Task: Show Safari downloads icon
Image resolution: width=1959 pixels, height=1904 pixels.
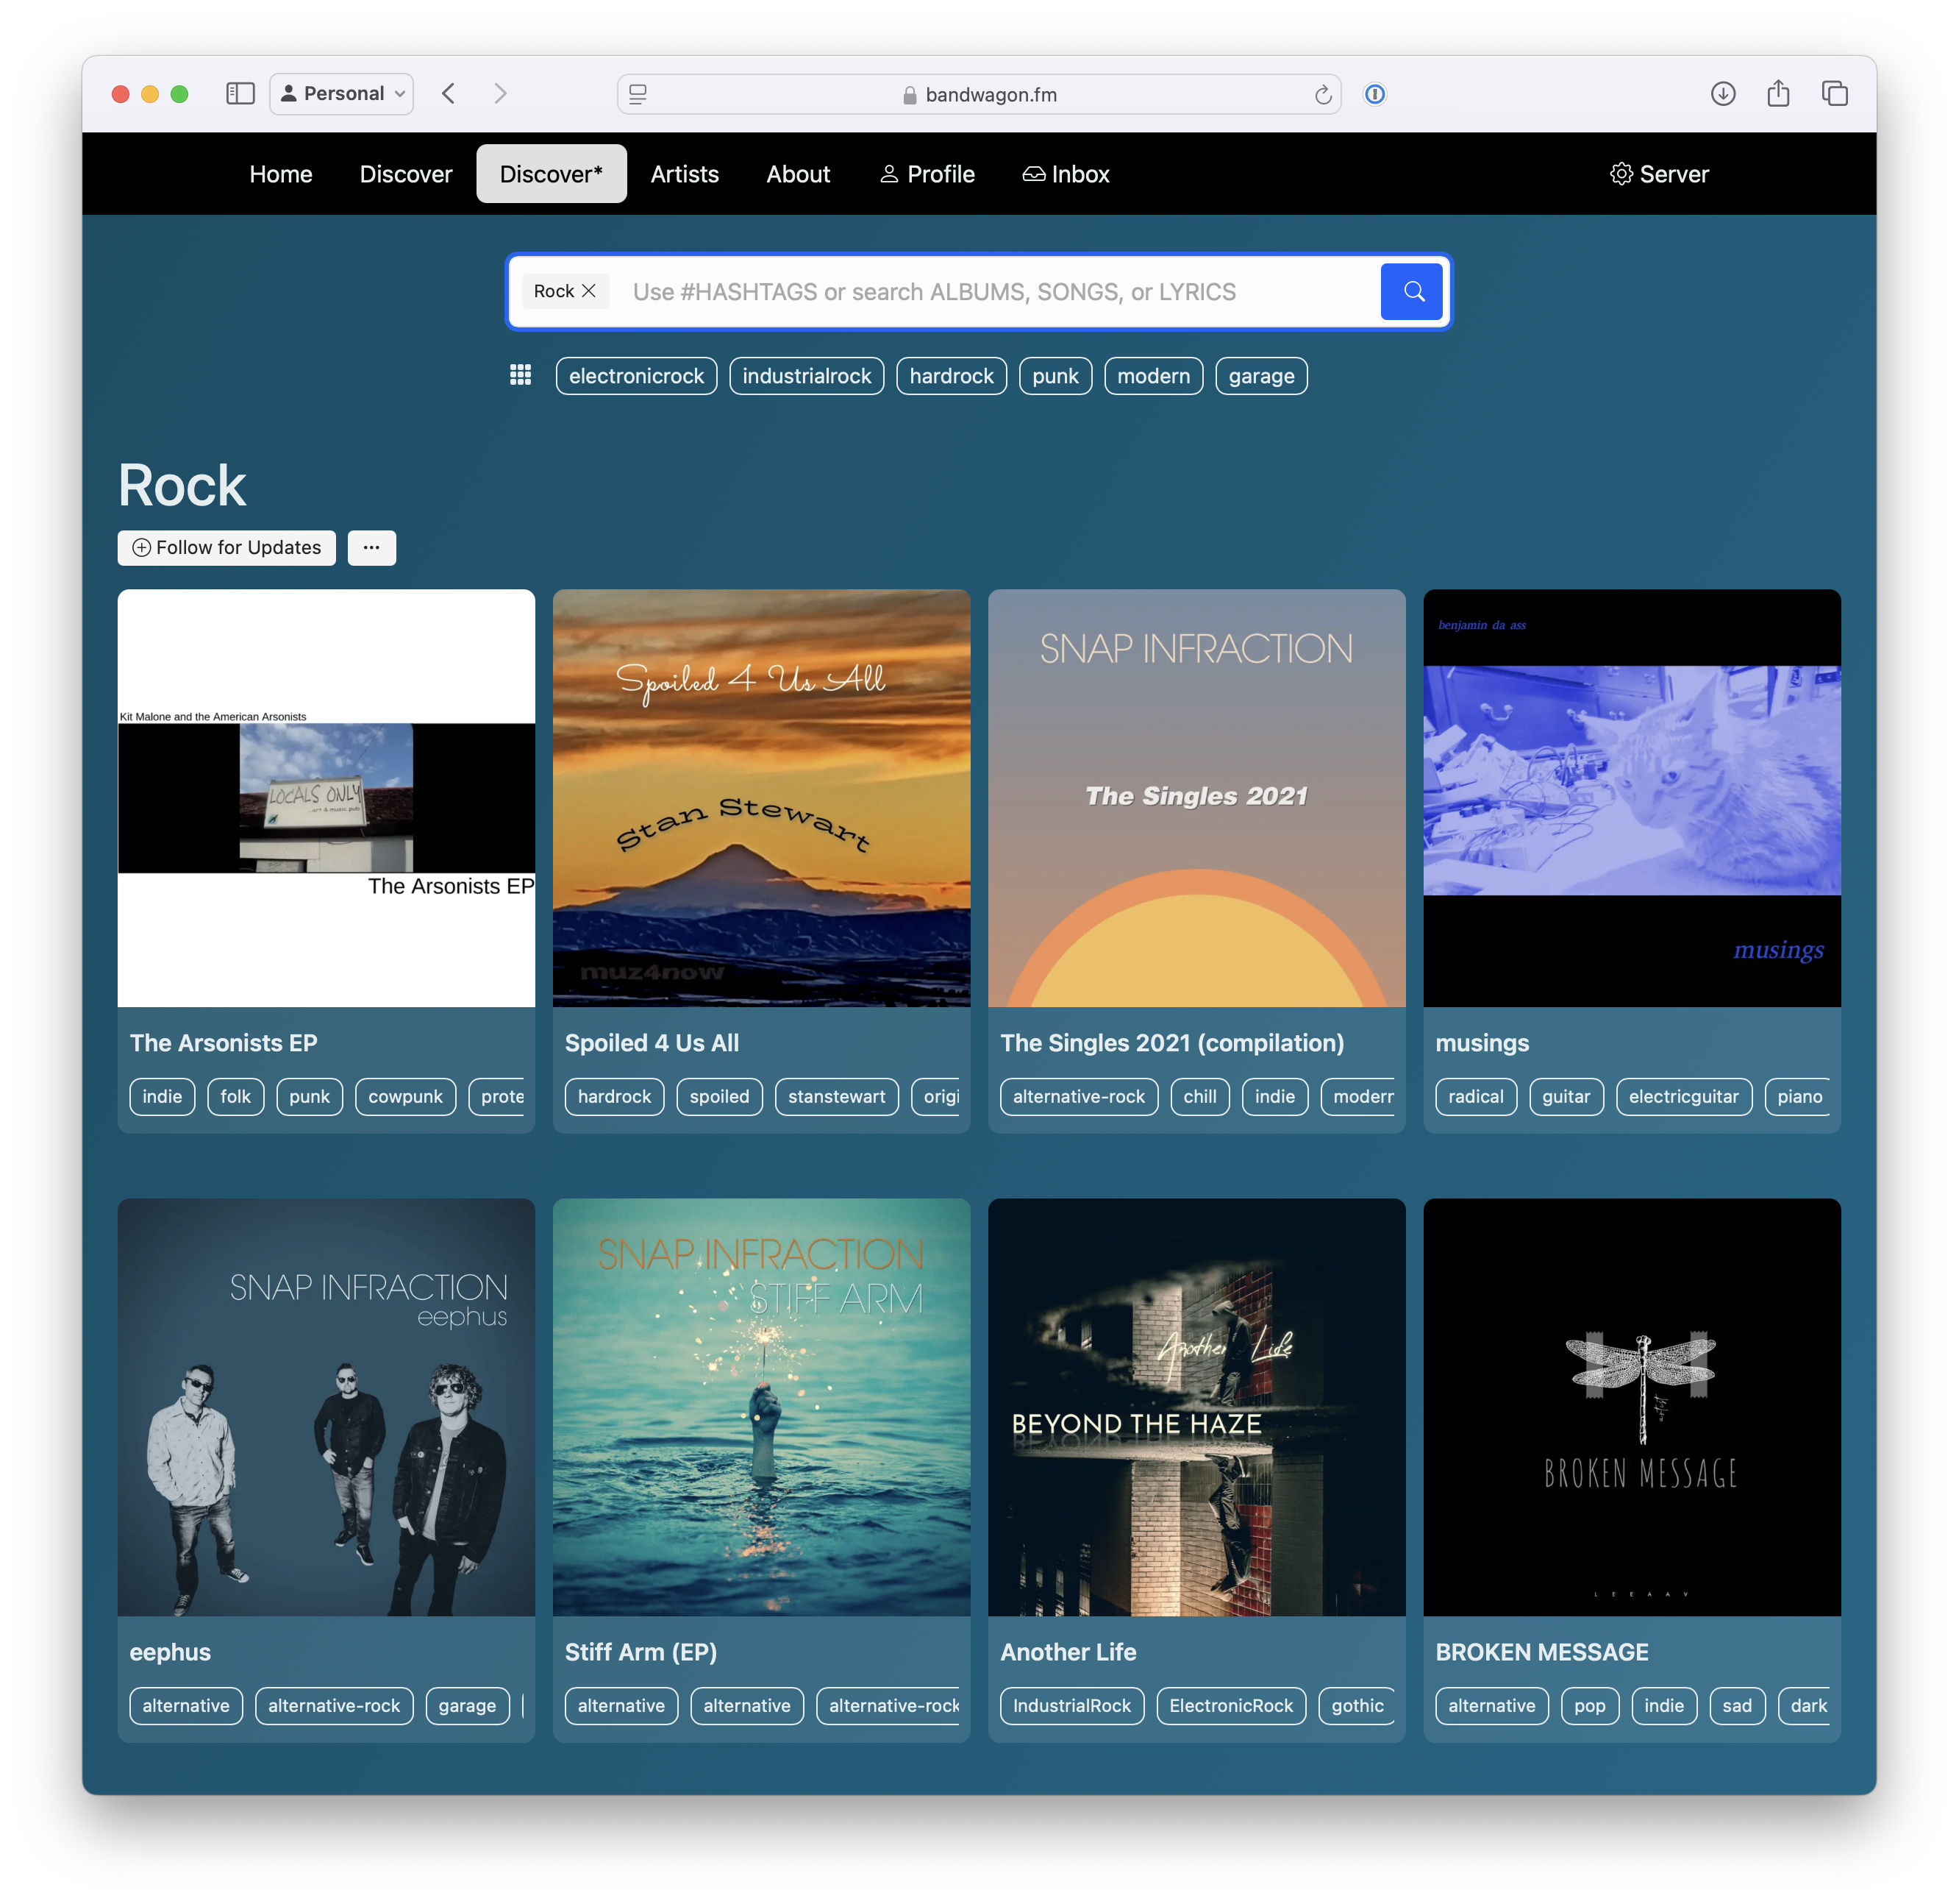Action: [x=1722, y=94]
